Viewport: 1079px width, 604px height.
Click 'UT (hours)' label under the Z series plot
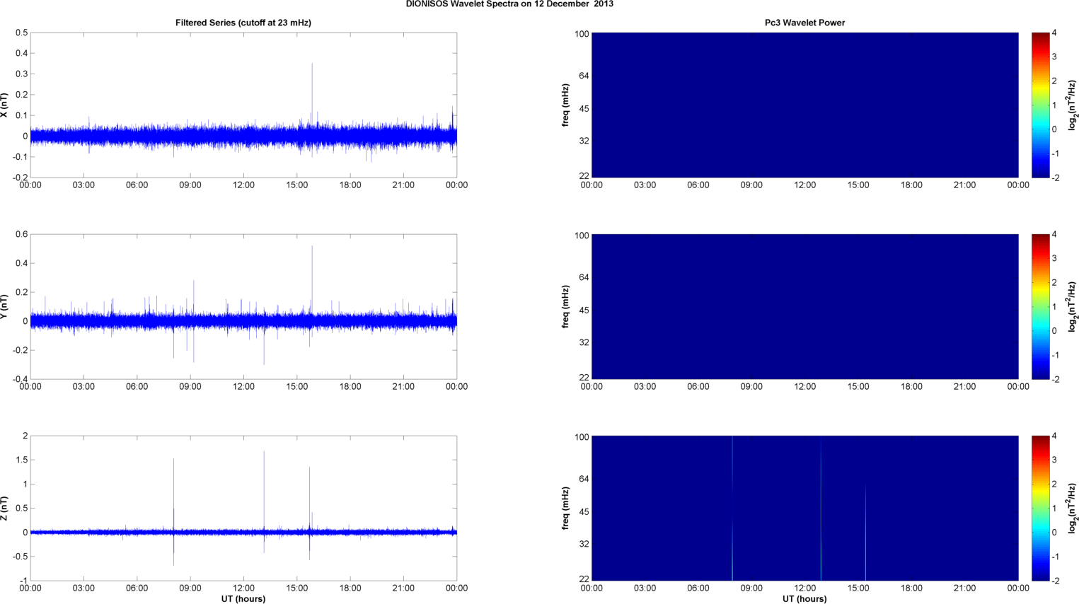243,598
